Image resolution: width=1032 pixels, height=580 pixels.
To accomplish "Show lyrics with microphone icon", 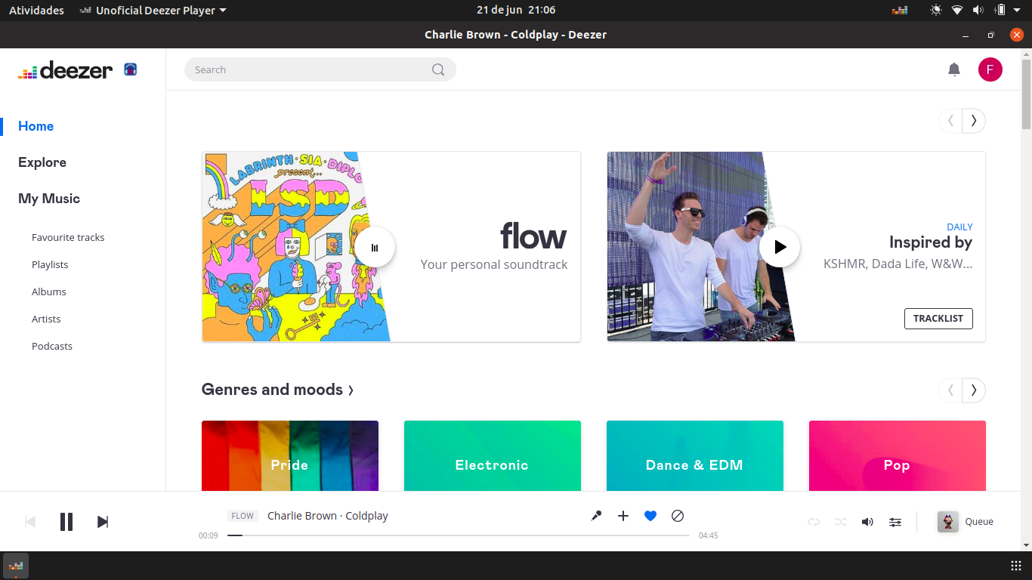I will point(596,516).
